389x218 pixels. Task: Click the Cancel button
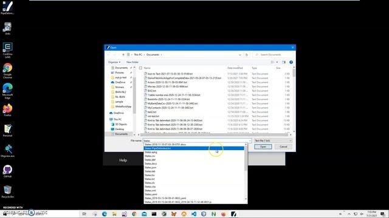click(283, 147)
